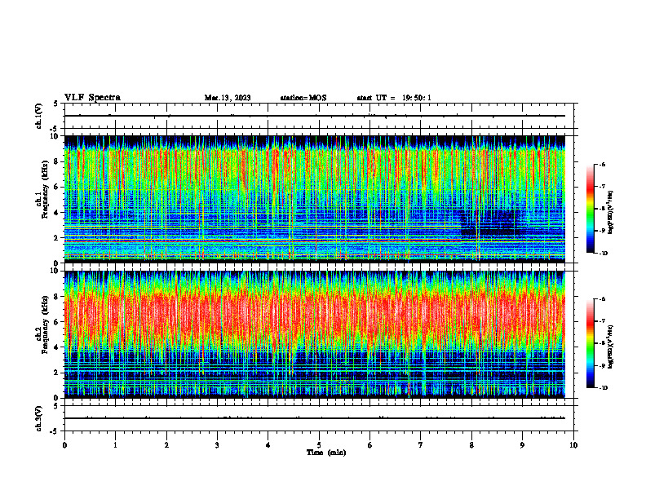Click the time axis tick label "2"
Viewport: 646px width, 499px height.
[x=166, y=445]
